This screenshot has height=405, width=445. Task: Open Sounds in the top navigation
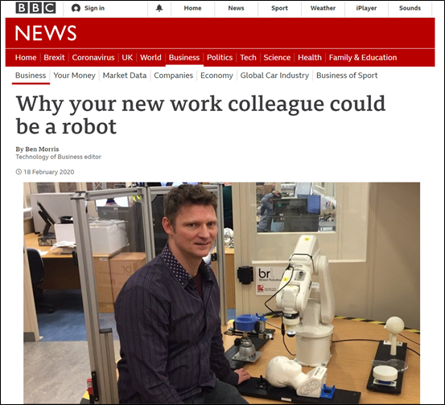(410, 8)
